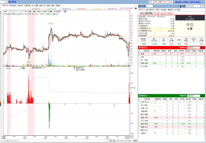
Task: Click the 交易屬性 link at top right
Action: click(x=185, y=2)
